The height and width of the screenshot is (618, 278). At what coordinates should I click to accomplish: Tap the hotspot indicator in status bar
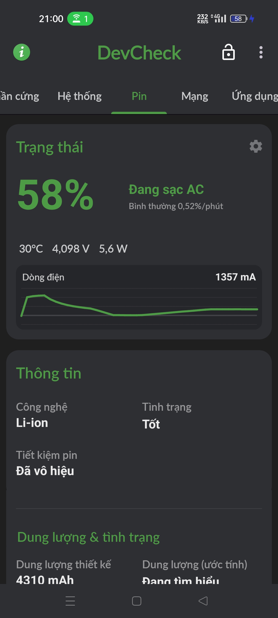point(80,19)
